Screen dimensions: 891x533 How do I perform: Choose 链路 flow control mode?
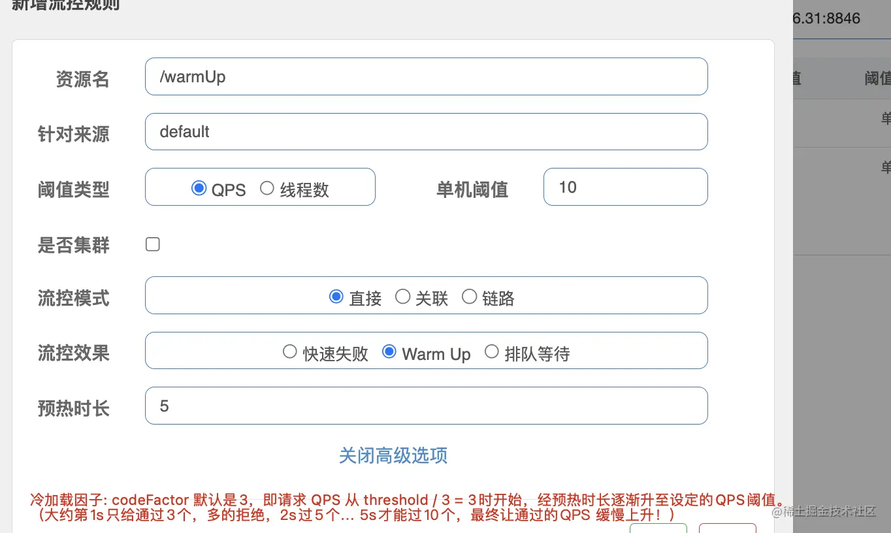[469, 297]
